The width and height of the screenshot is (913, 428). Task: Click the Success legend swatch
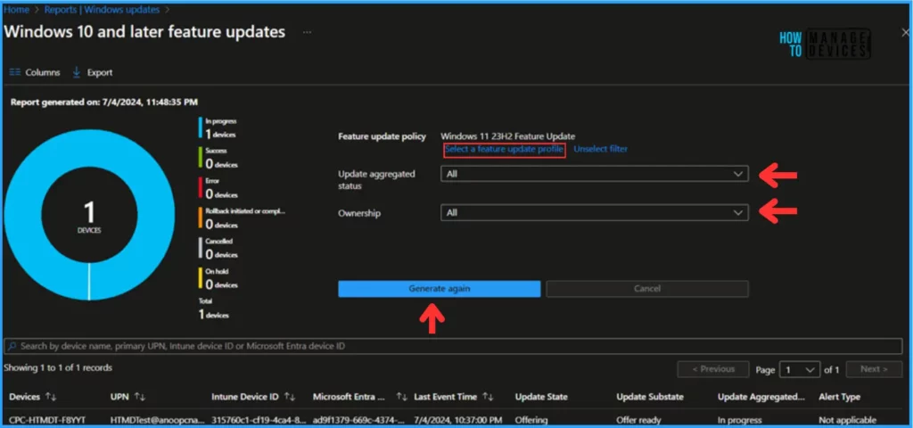[201, 159]
